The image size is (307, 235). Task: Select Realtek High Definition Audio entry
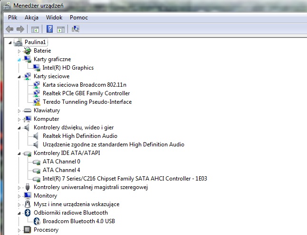point(80,136)
